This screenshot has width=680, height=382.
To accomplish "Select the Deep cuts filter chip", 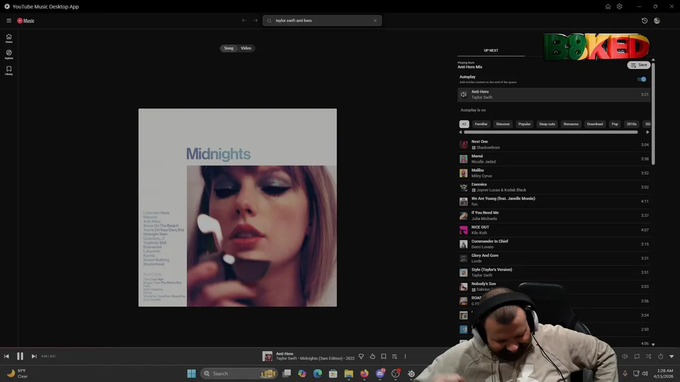I will tap(547, 124).
